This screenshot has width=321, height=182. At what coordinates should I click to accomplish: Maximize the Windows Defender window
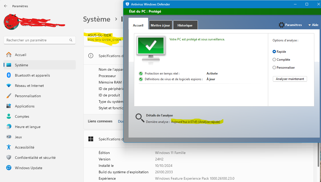click(307, 4)
